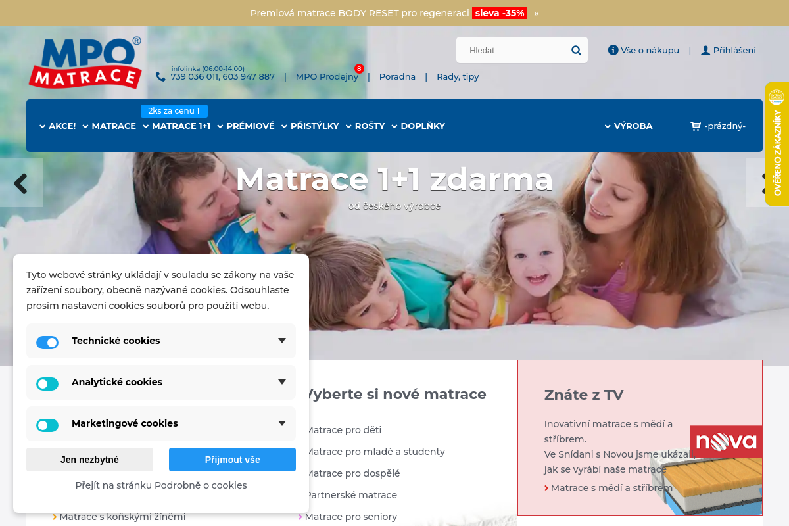Open the Ověřeno zákazníky badge
789x526 pixels.
777,144
